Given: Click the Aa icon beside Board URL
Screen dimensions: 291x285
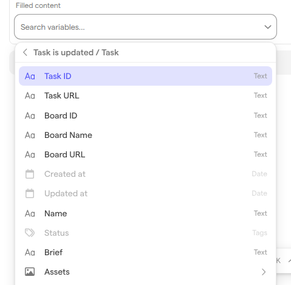Looking at the screenshot, I should [x=30, y=155].
